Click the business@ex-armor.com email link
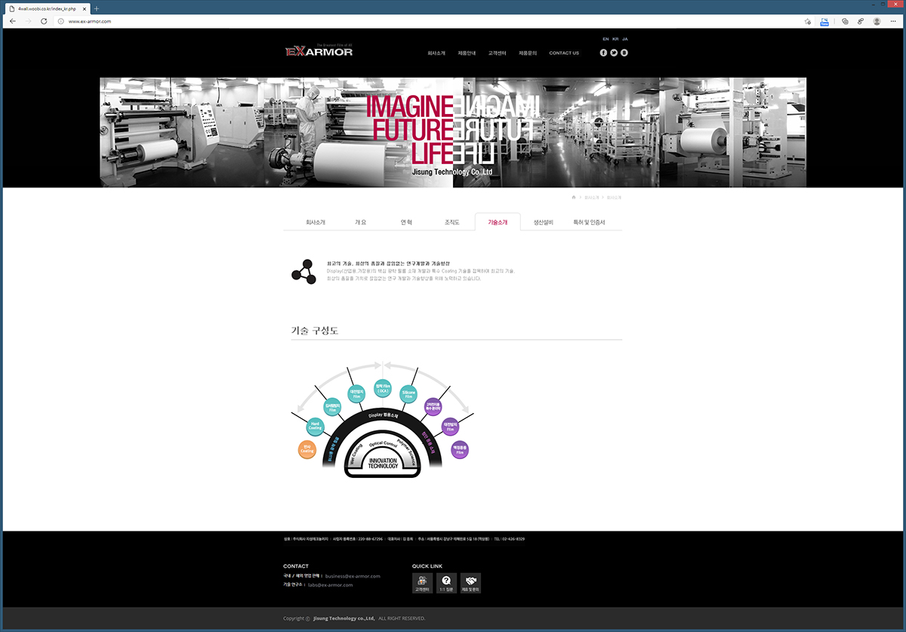Viewport: 906px width, 632px height. coord(353,576)
